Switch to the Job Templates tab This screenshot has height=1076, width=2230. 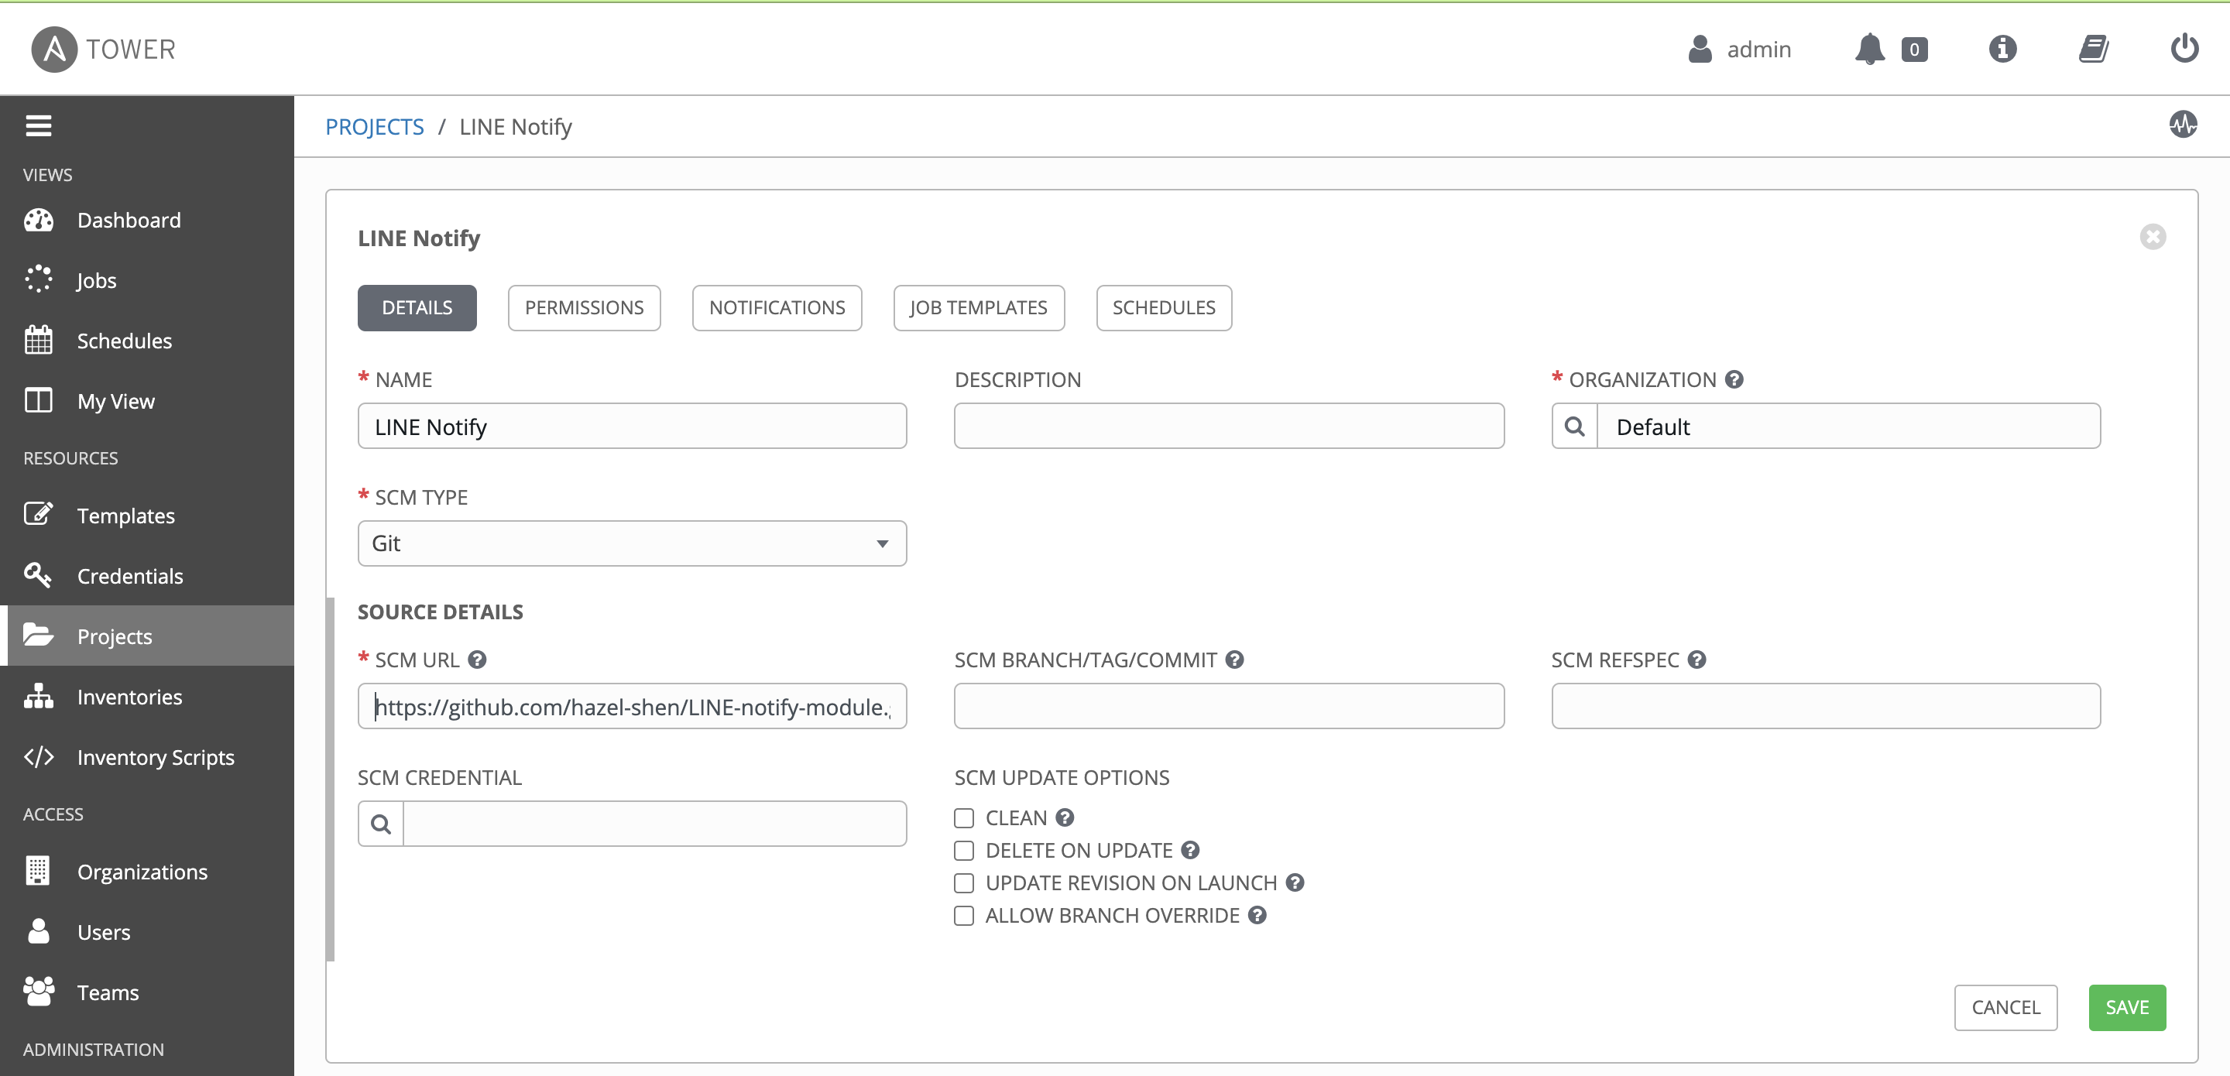[x=978, y=307]
